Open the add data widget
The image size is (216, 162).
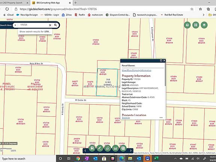point(123,148)
